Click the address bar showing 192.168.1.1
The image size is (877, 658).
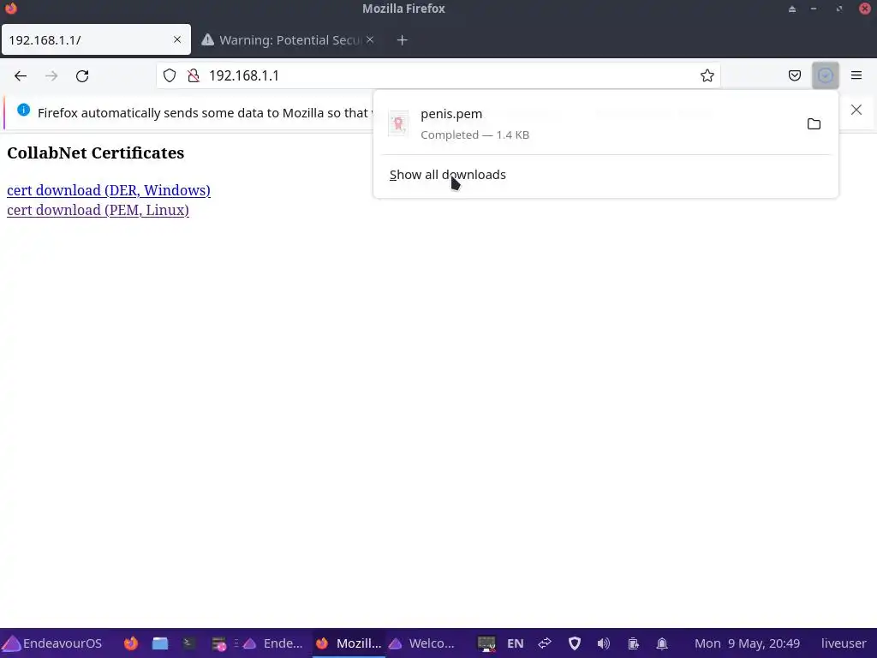tap(438, 75)
